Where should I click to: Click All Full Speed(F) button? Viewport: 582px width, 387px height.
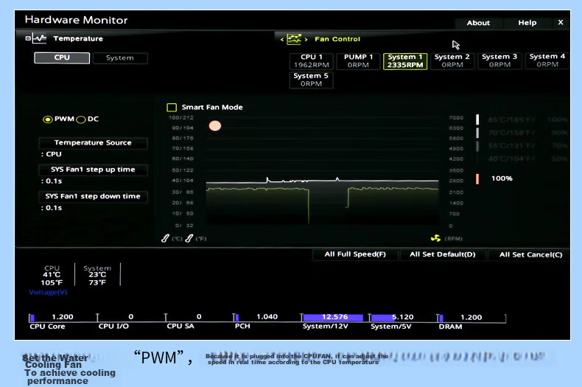[x=355, y=254]
